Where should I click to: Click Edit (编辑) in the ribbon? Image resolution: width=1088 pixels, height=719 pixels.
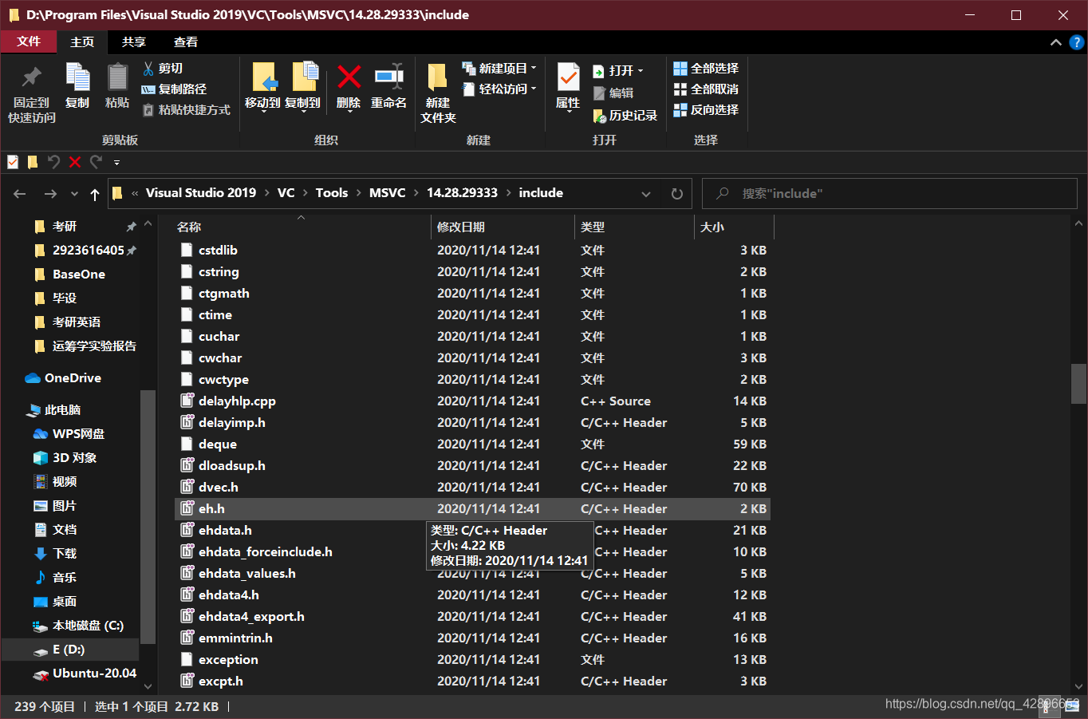[613, 93]
